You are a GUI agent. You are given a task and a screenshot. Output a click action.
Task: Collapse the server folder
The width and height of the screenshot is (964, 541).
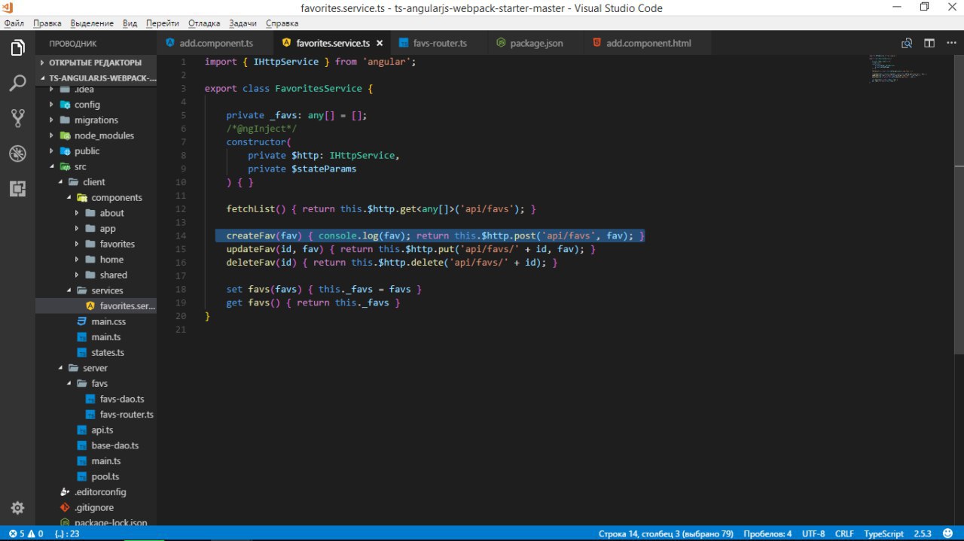click(96, 368)
